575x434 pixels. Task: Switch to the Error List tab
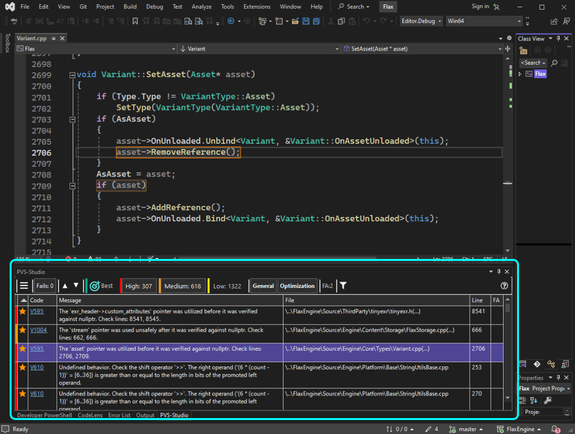(x=119, y=415)
